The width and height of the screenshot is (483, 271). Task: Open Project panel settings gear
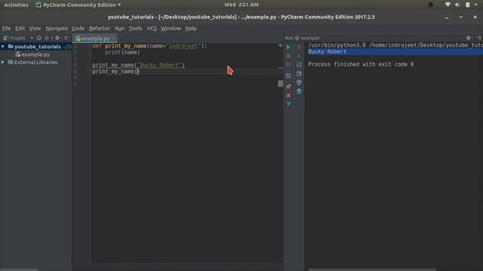pos(57,38)
